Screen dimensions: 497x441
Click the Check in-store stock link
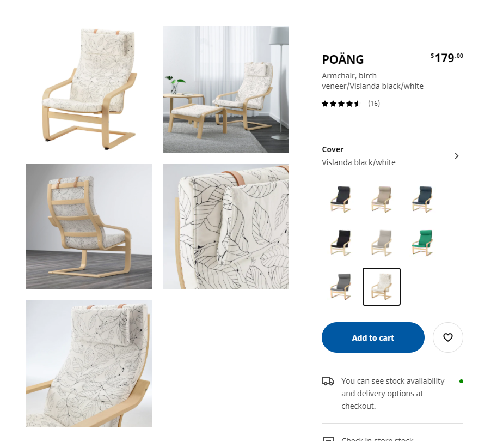pyautogui.click(x=377, y=439)
